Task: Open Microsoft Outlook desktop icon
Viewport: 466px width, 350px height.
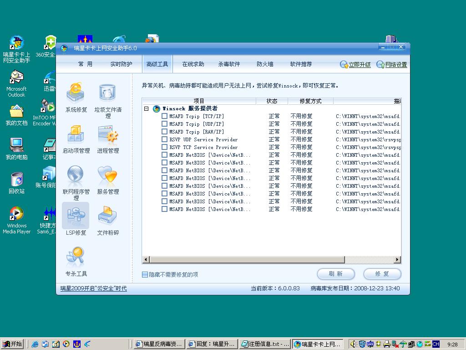Action: 17,84
